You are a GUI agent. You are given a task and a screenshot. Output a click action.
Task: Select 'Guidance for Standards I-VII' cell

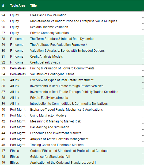coord(50,157)
